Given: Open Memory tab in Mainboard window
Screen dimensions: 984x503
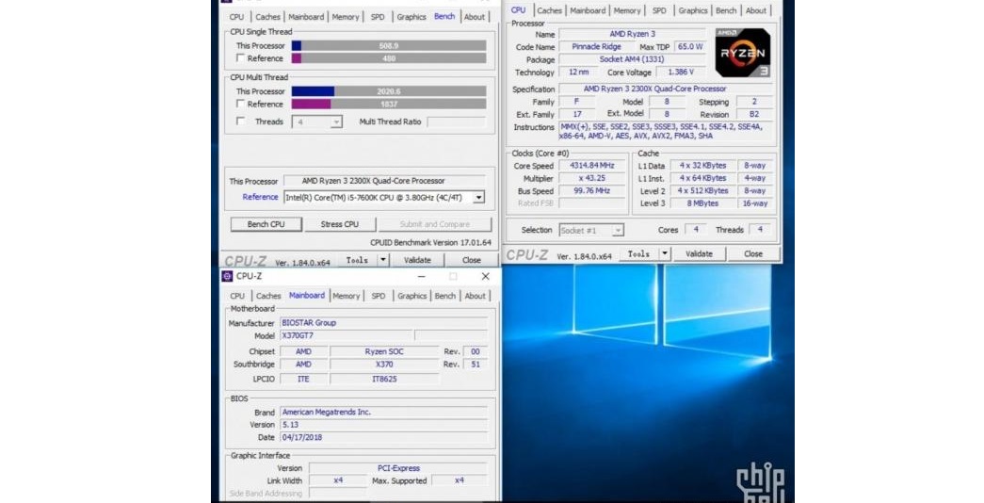Looking at the screenshot, I should point(347,296).
